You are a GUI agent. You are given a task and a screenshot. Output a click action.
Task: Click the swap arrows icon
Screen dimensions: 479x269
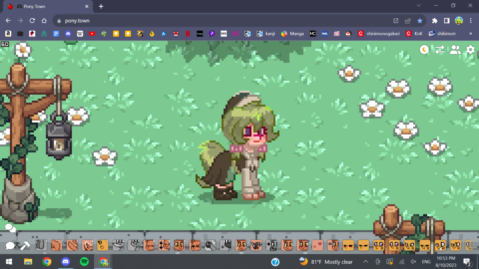click(440, 50)
